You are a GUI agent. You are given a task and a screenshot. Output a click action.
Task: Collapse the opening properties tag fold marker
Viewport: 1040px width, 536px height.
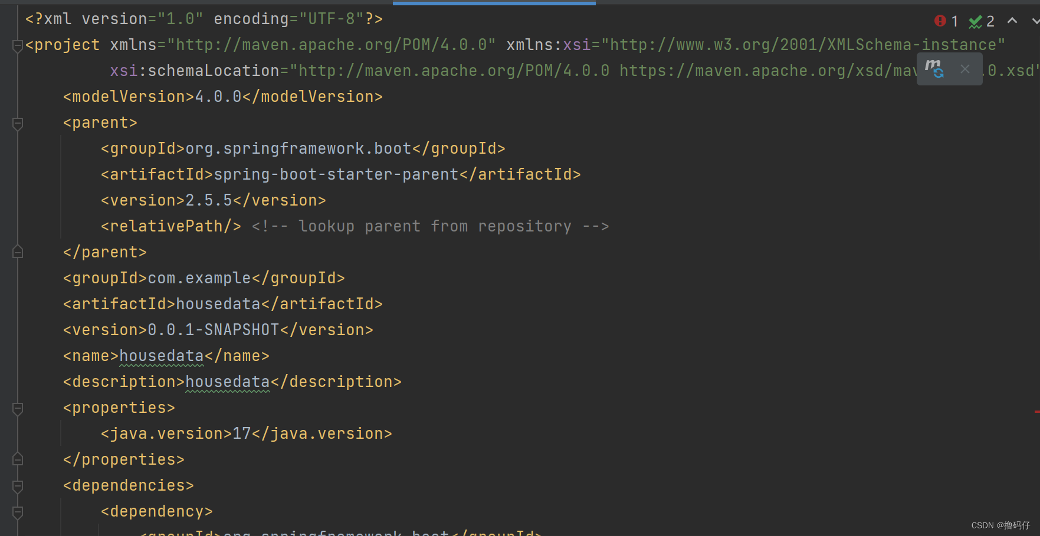18,408
